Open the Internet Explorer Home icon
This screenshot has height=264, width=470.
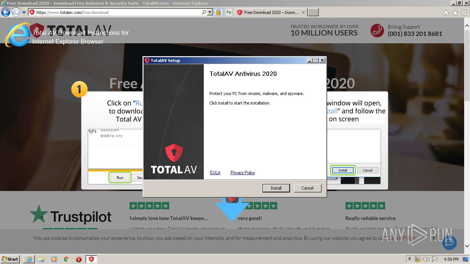point(446,13)
